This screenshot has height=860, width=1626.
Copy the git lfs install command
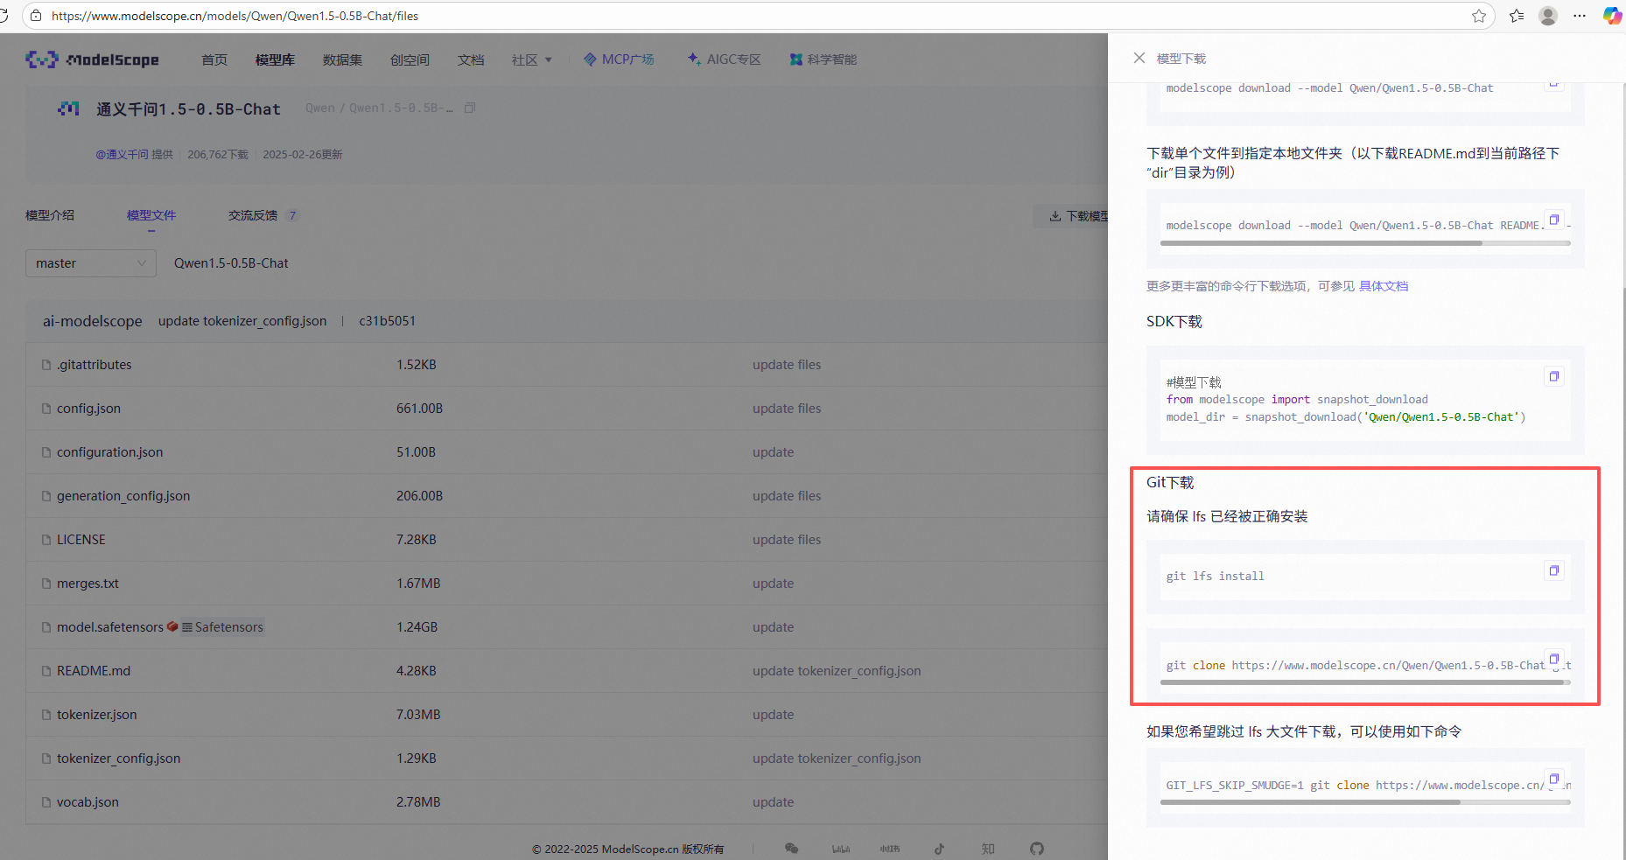click(x=1553, y=570)
